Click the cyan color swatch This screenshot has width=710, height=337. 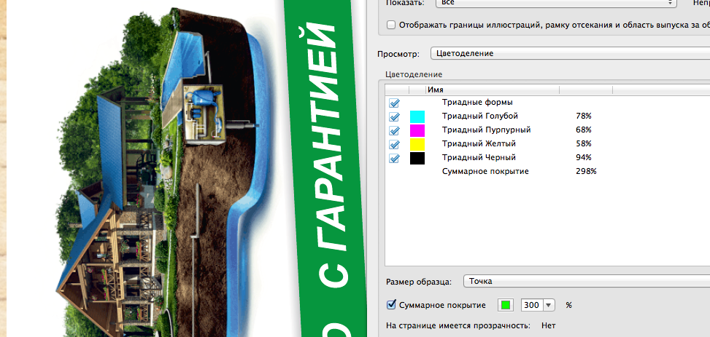[417, 116]
